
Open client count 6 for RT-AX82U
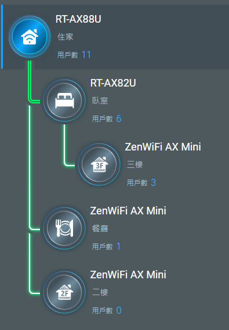[x=119, y=119]
